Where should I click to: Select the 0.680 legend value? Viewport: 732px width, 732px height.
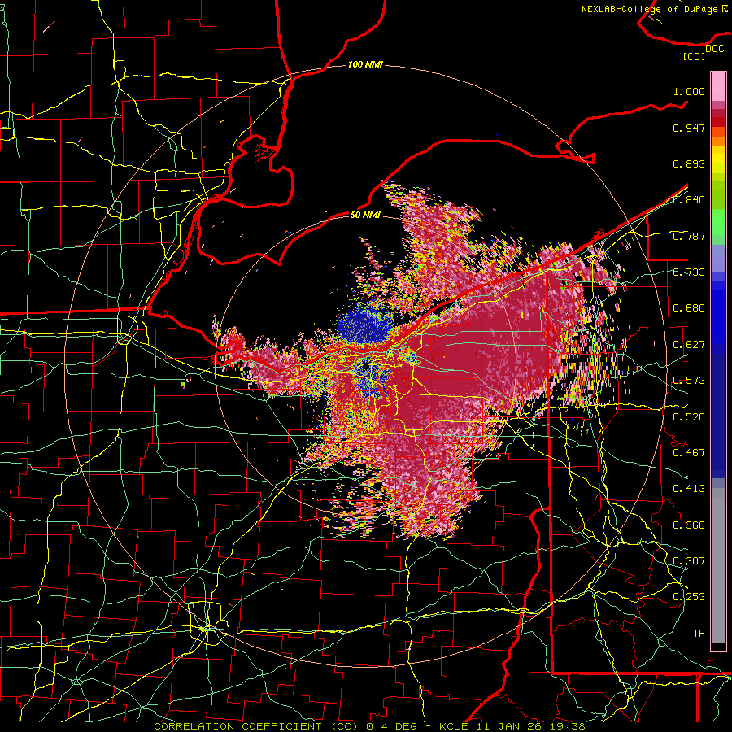689,308
